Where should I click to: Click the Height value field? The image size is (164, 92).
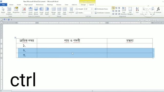click(87, 9)
